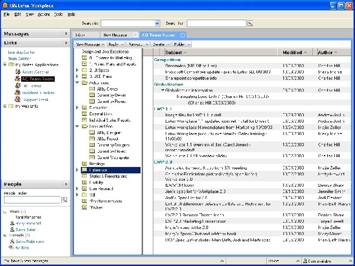The width and height of the screenshot is (355, 266).
Task: Collapse the My Notes Applications tree
Action: [5, 65]
